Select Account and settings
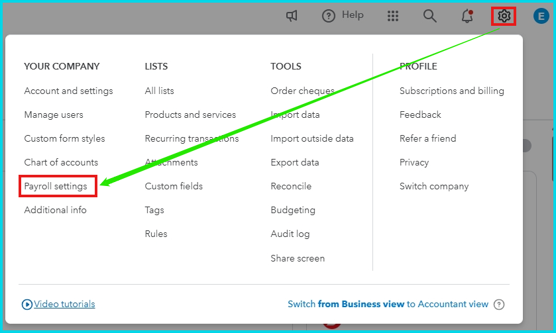Screen dimensions: 556x333 [68, 91]
